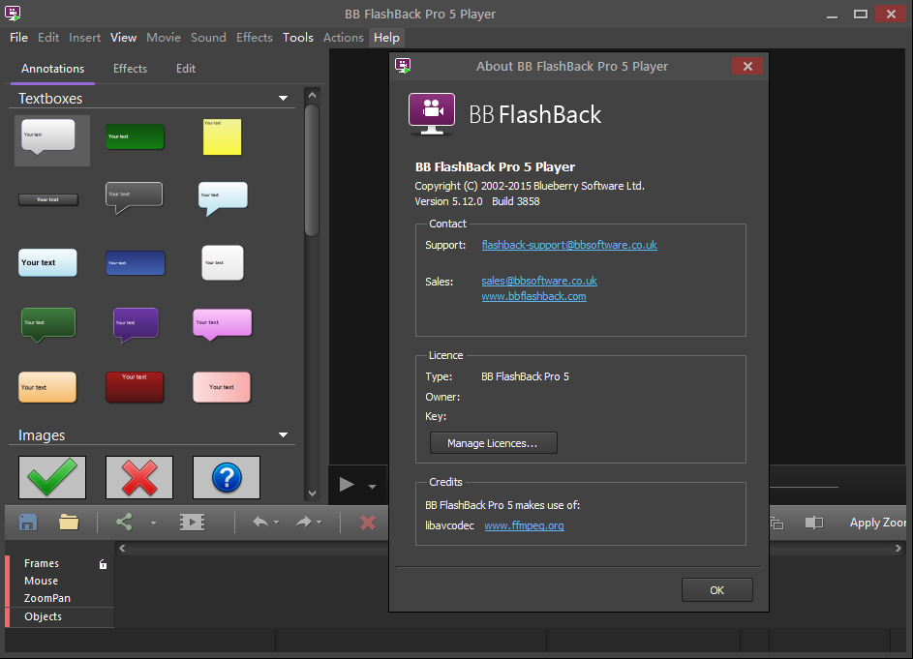Click the Undo arrow icon

click(x=259, y=523)
